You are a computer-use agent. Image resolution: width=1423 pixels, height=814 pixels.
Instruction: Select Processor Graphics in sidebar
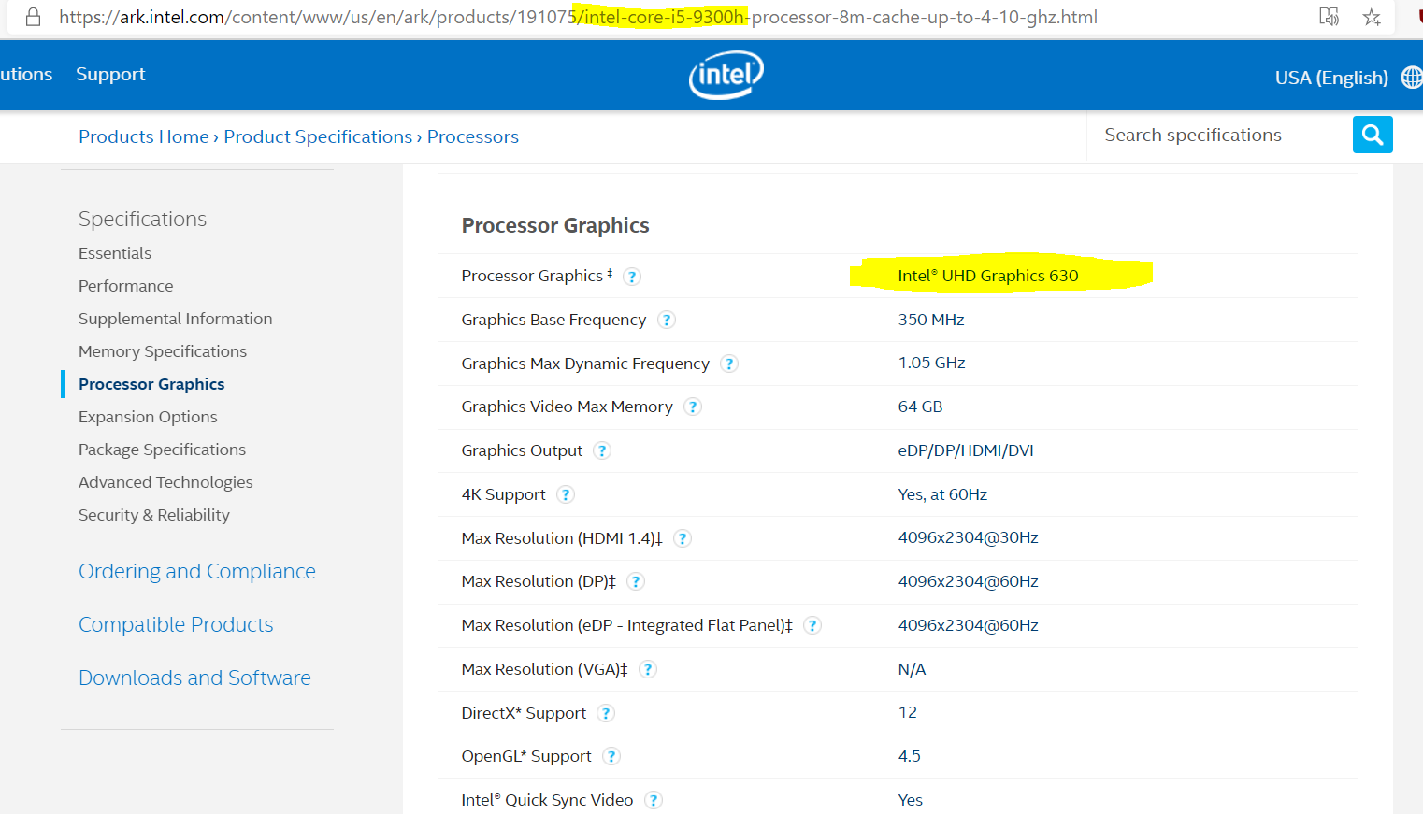(x=151, y=384)
